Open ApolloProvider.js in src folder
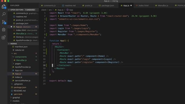This screenshot has width=185, height=104. [x=23, y=67]
